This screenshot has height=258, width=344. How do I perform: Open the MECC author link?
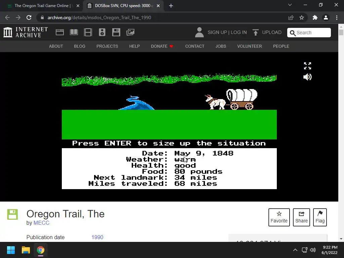click(41, 223)
